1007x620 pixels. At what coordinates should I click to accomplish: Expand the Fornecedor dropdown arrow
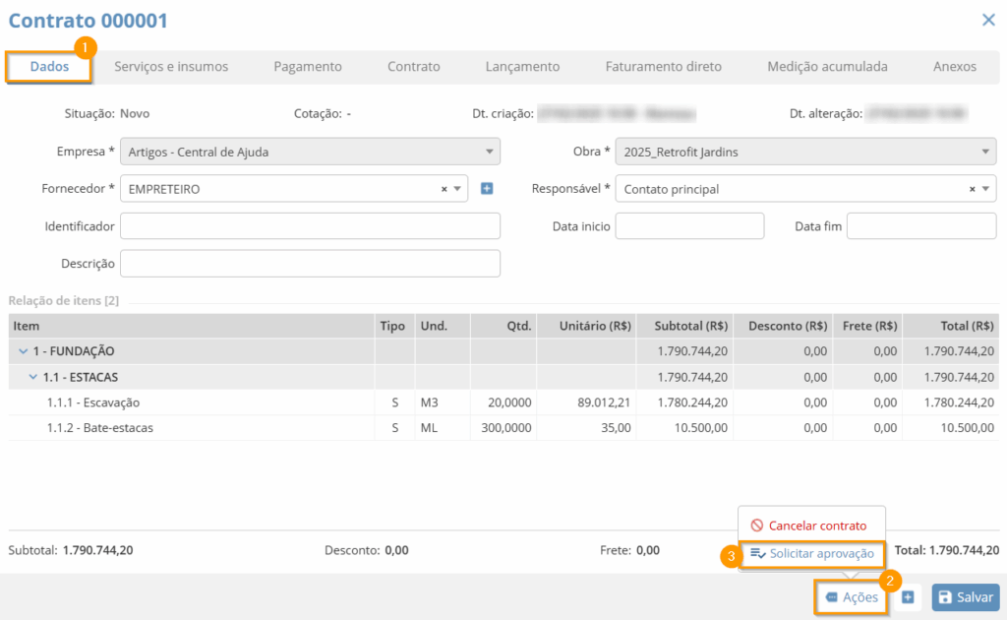(457, 189)
